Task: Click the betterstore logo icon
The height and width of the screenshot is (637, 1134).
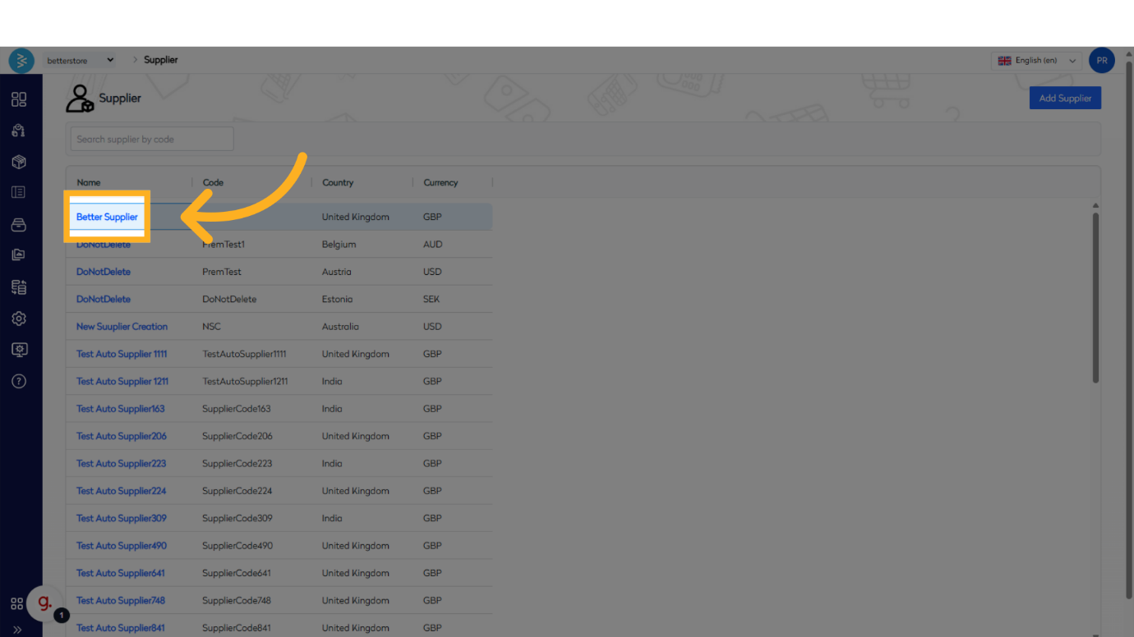Action: [21, 61]
